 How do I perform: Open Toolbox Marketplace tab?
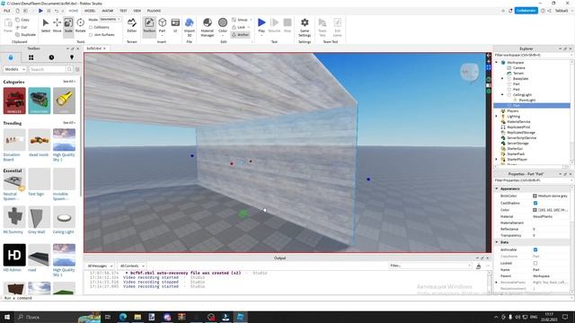(x=11, y=57)
